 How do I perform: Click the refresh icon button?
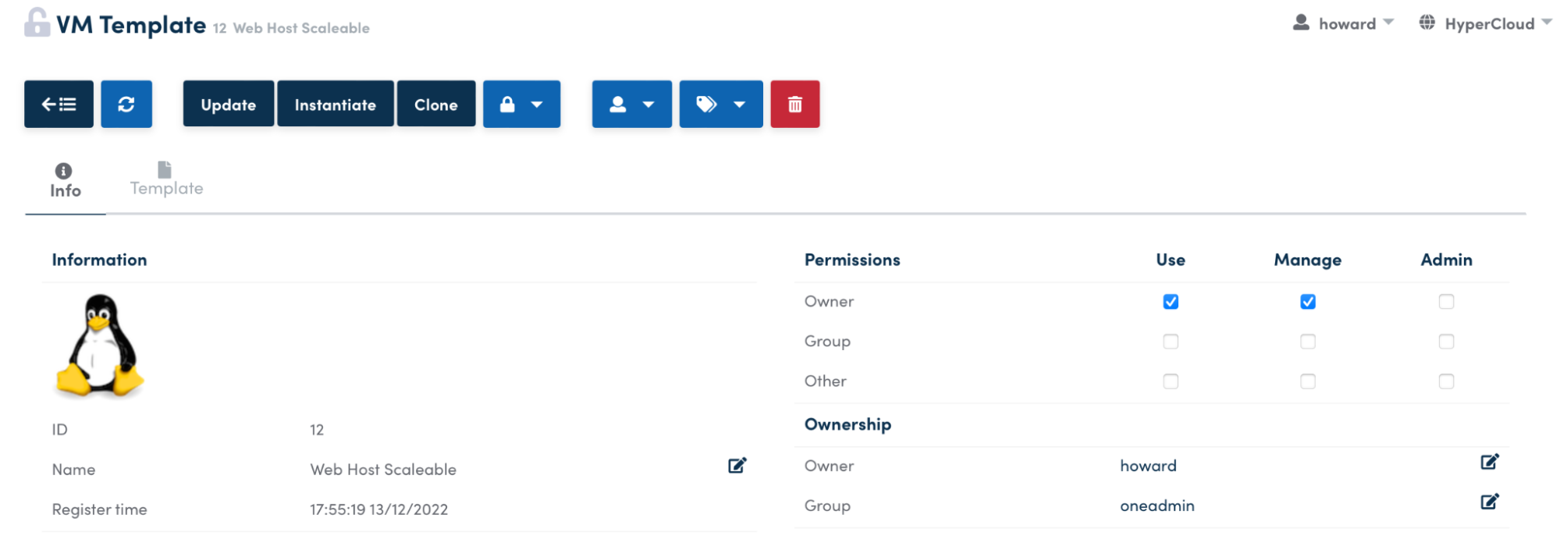[x=126, y=104]
